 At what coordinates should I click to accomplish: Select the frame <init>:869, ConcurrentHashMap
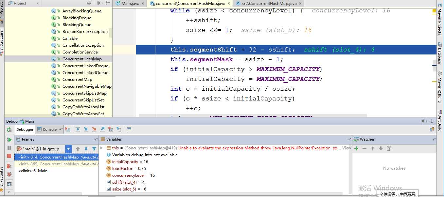[x=57, y=164]
